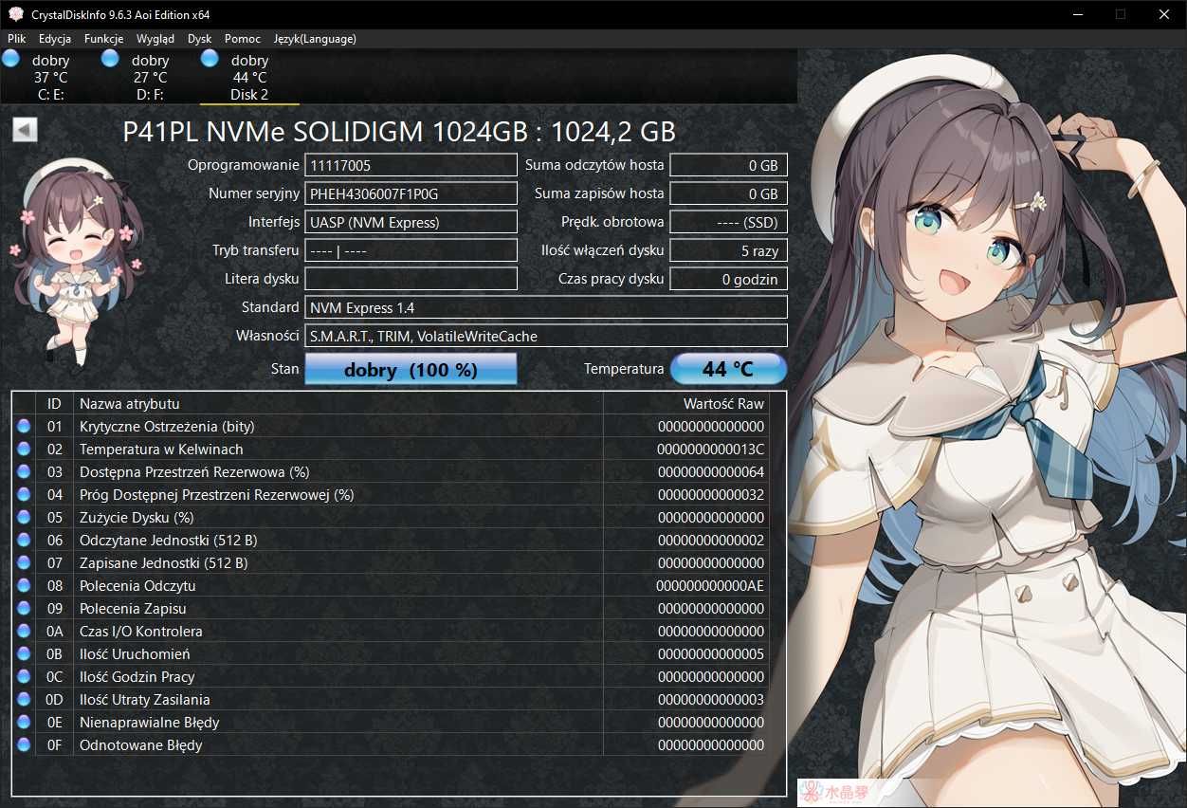The height and width of the screenshot is (808, 1187).
Task: Click the '0 godzin' working time field
Action: 729,279
